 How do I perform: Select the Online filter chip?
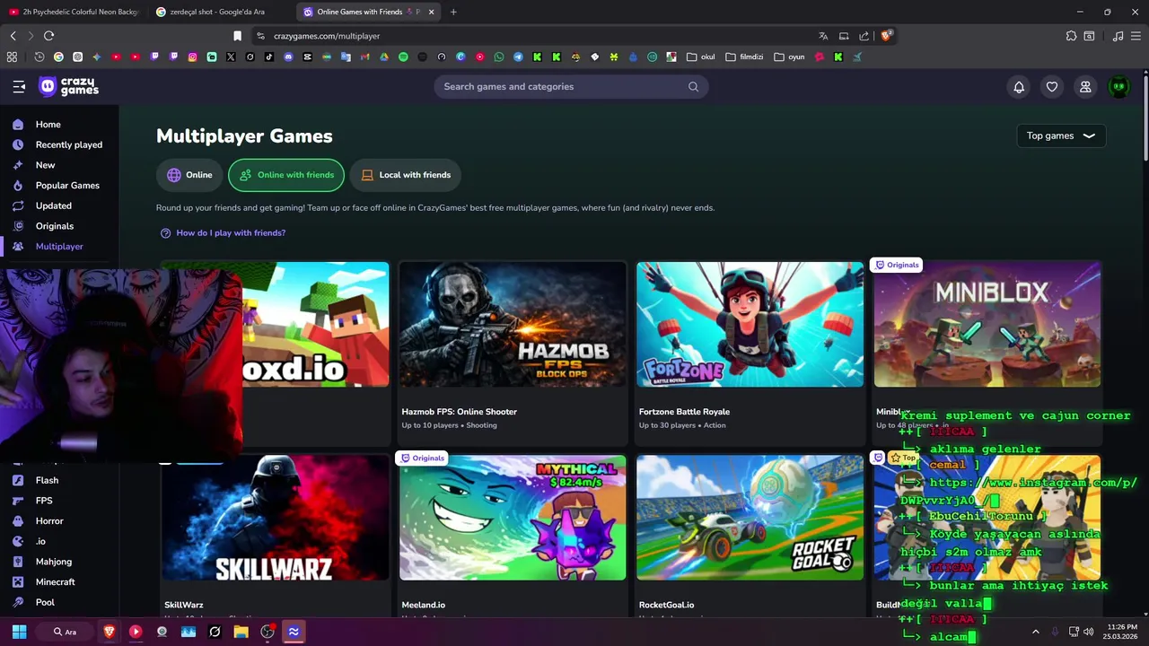tap(189, 175)
